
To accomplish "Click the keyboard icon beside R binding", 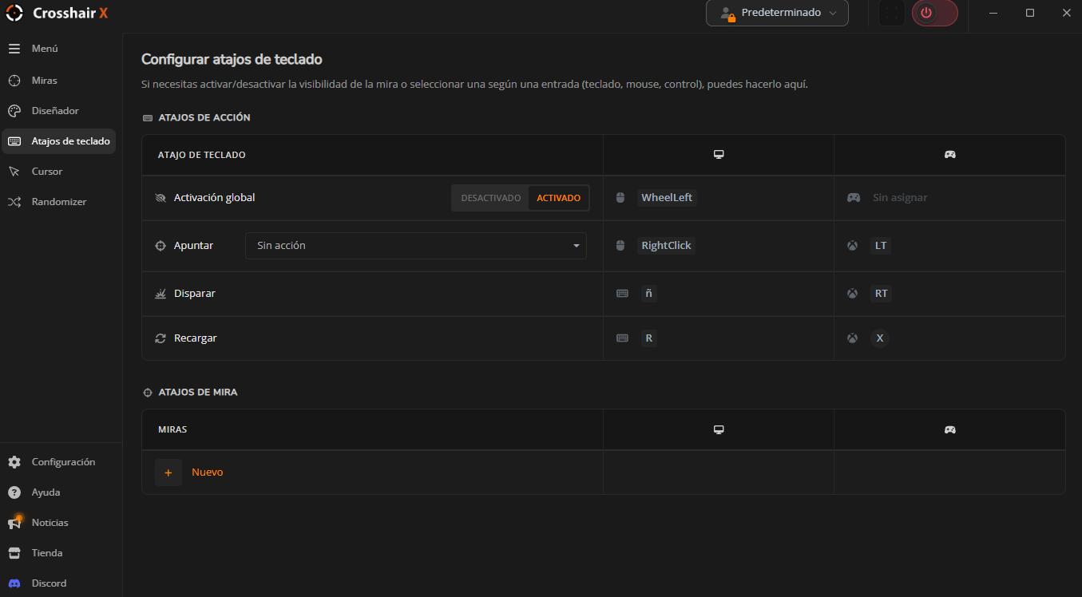I will point(623,338).
